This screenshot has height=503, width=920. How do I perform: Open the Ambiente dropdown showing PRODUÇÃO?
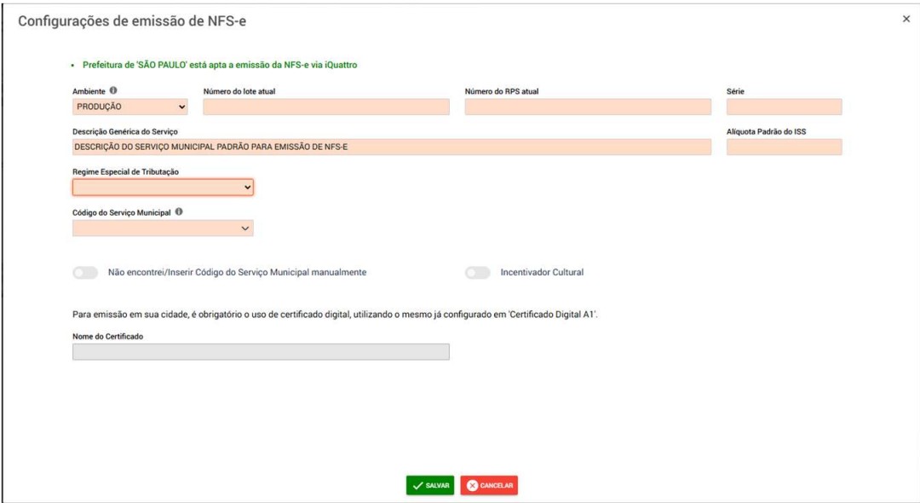point(130,107)
